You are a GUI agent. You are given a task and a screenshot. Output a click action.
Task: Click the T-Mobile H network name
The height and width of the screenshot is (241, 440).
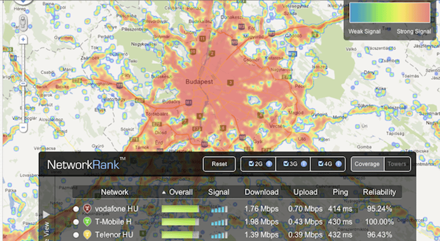click(x=113, y=222)
